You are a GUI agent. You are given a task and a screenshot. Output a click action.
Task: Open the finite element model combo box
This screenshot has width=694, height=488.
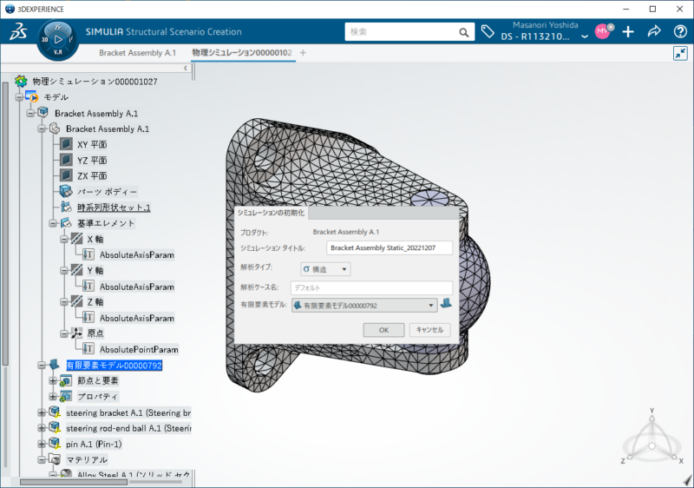(364, 306)
